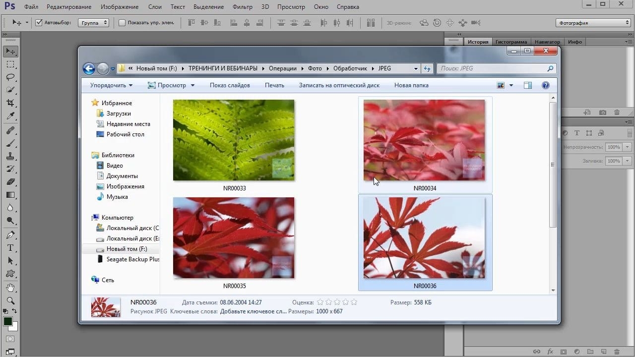635x357 pixels.
Task: Select the Blur tool
Action: pyautogui.click(x=10, y=208)
